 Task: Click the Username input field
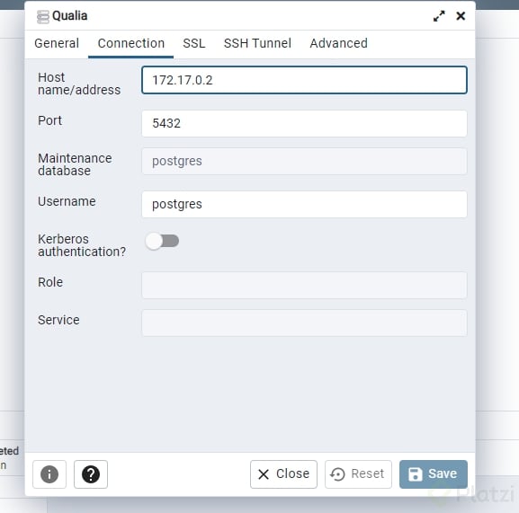(x=304, y=204)
